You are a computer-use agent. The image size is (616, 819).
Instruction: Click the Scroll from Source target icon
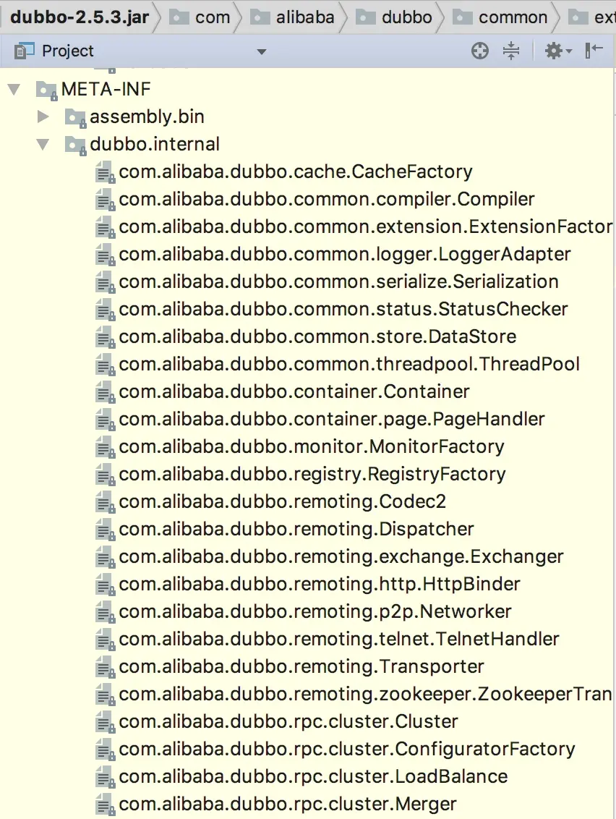pos(479,51)
